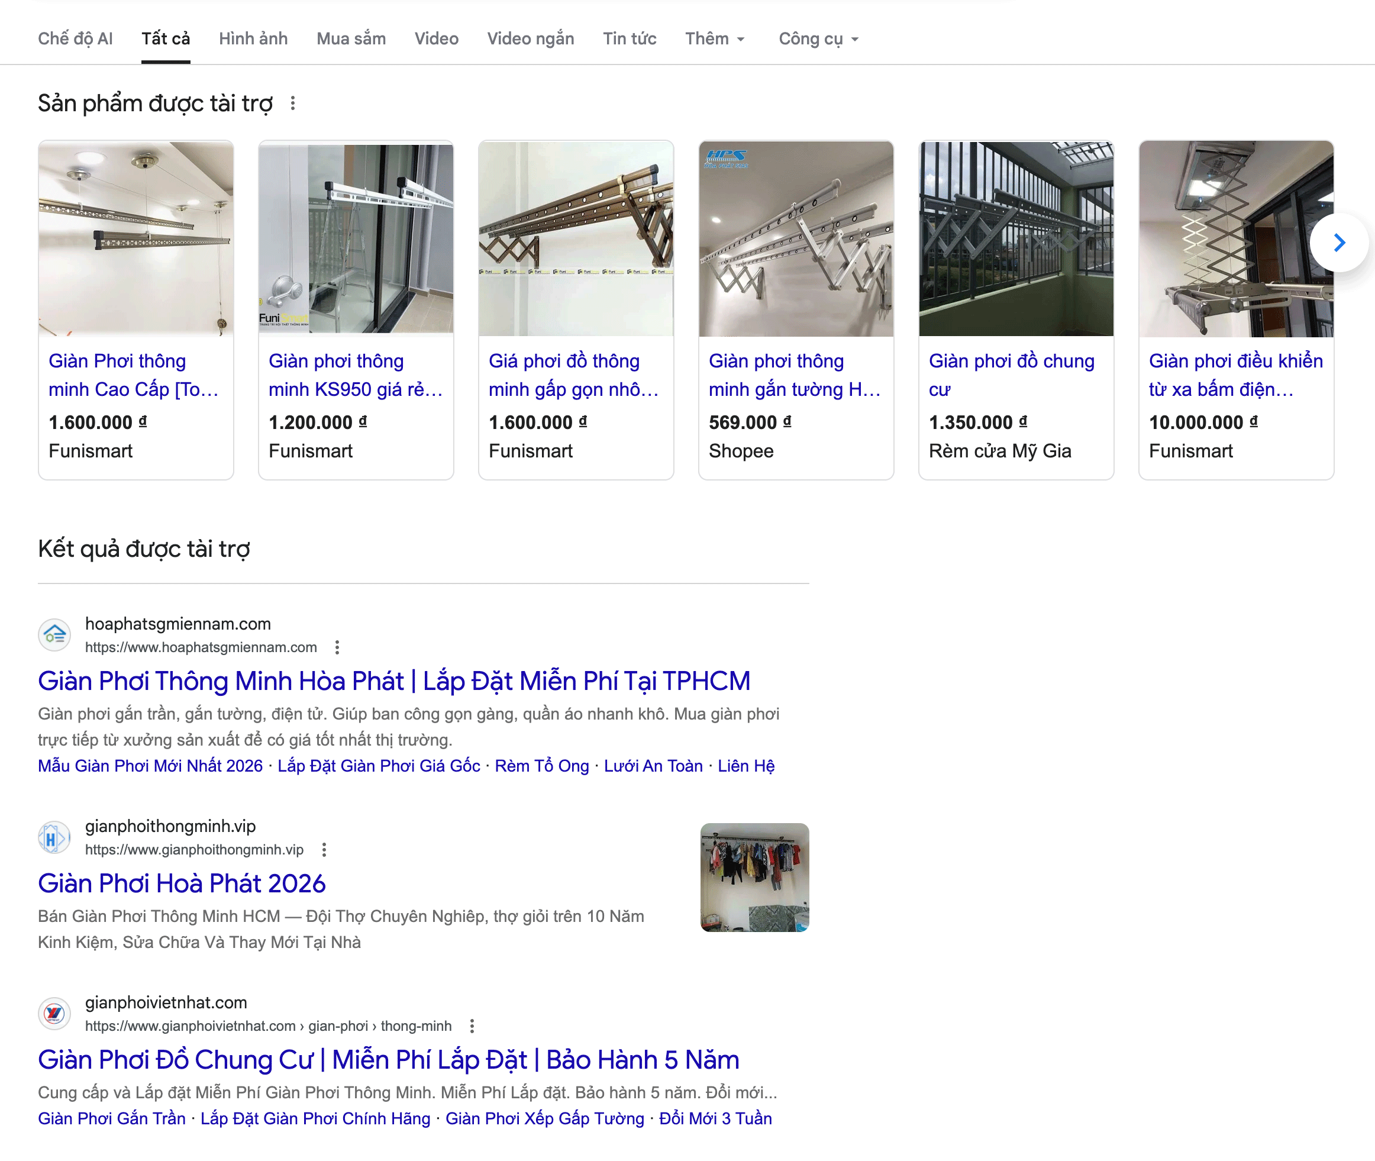Switch to the Hình ảnh tab

coord(253,39)
